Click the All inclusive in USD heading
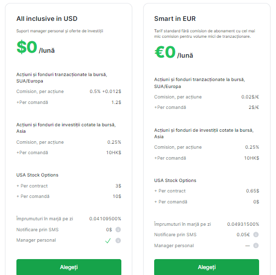This screenshot has width=276, height=275. 47,19
